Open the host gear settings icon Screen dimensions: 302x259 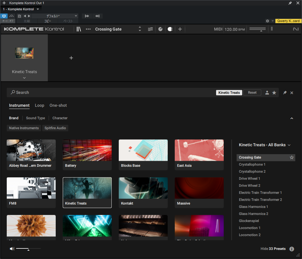point(267,21)
